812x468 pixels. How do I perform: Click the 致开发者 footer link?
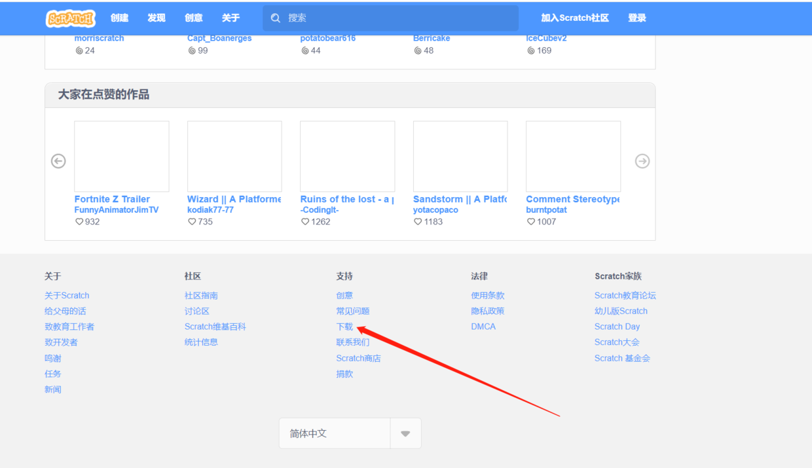(x=61, y=342)
